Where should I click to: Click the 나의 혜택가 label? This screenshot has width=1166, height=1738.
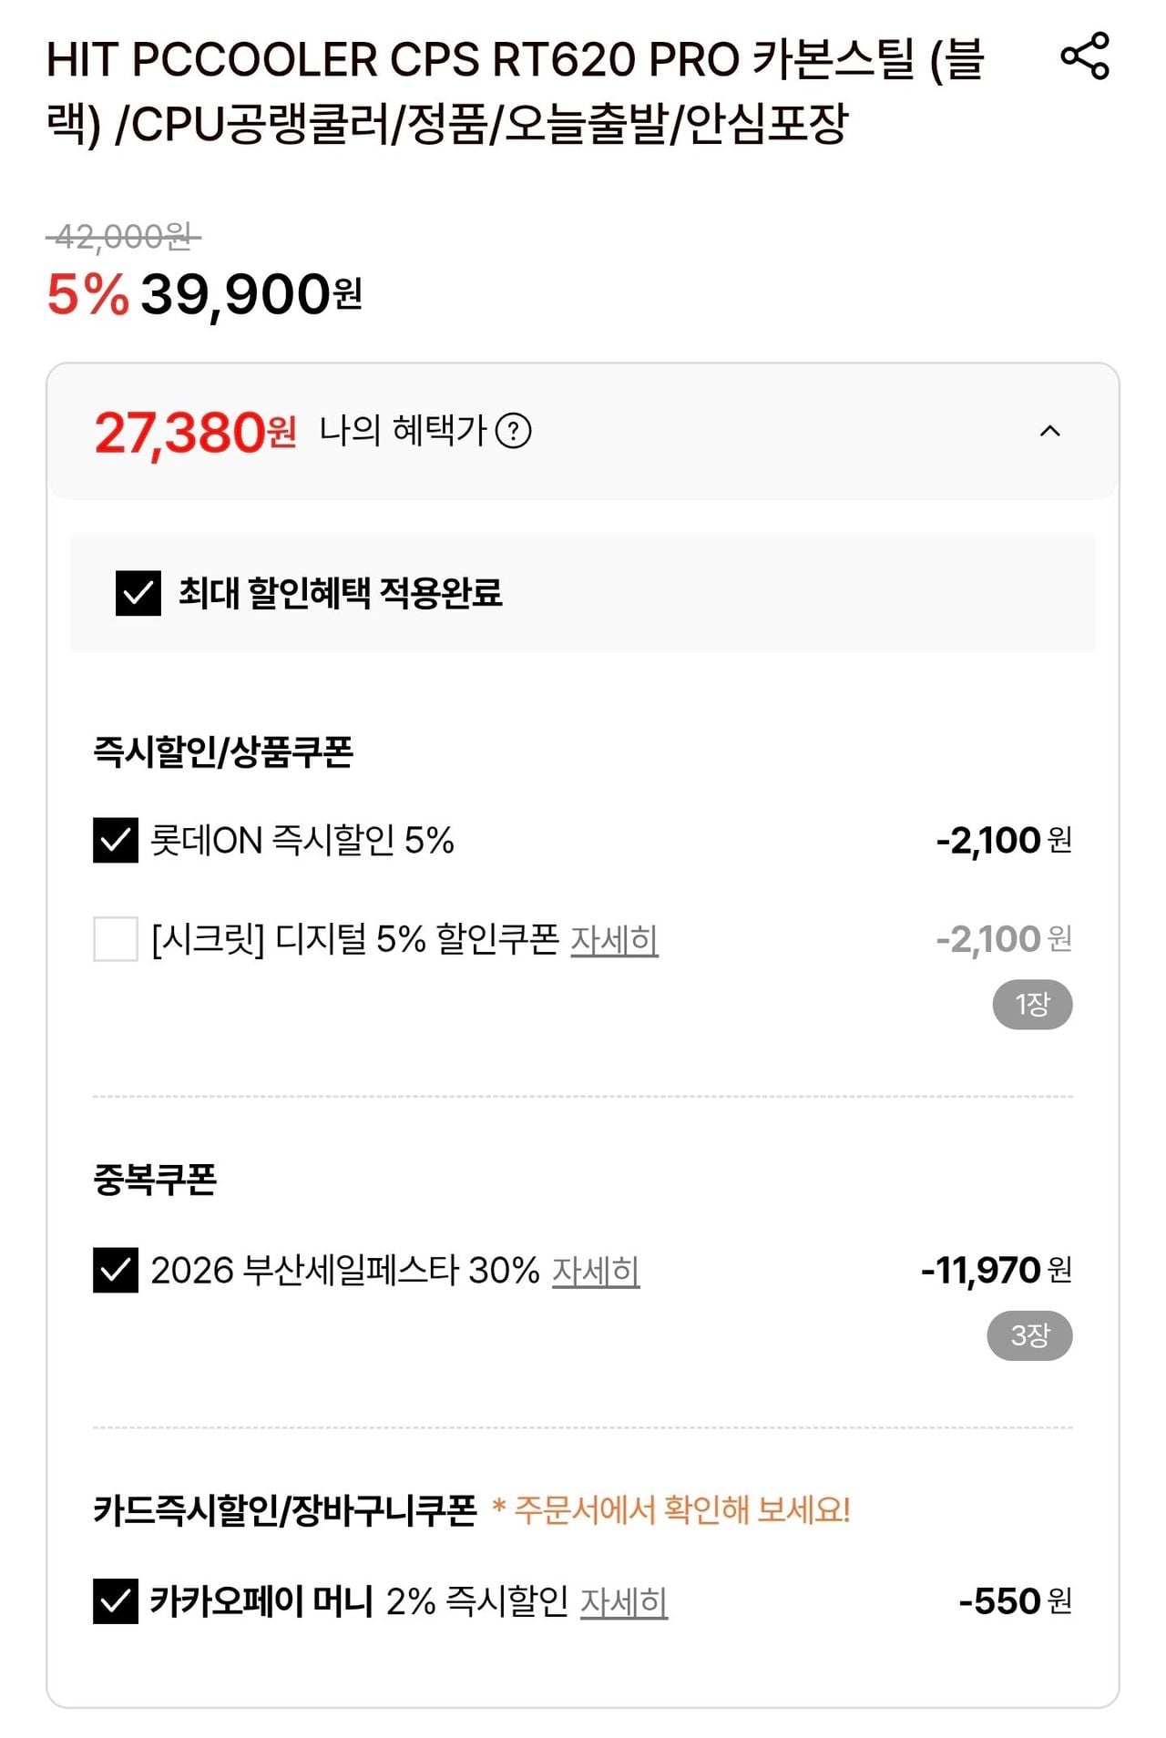click(x=403, y=431)
